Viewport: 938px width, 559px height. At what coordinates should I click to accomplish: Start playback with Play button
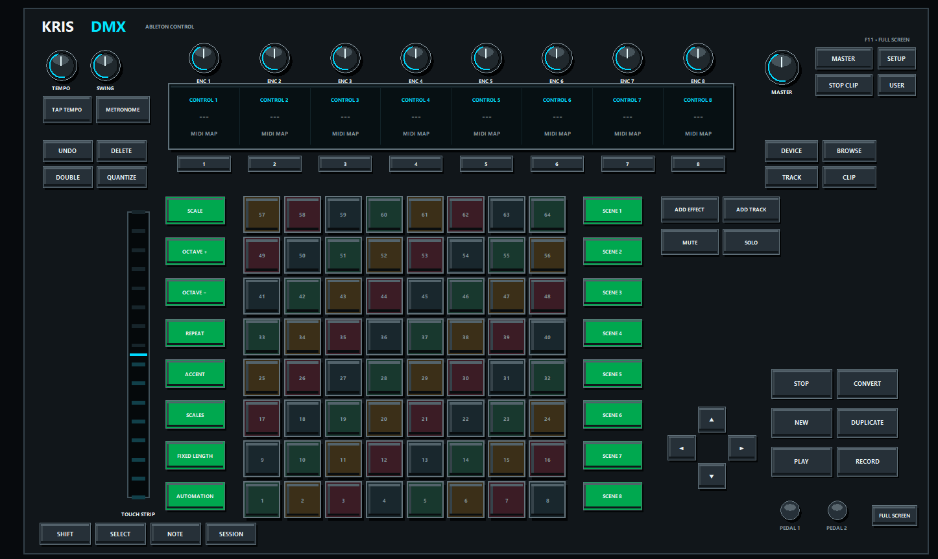click(x=801, y=461)
